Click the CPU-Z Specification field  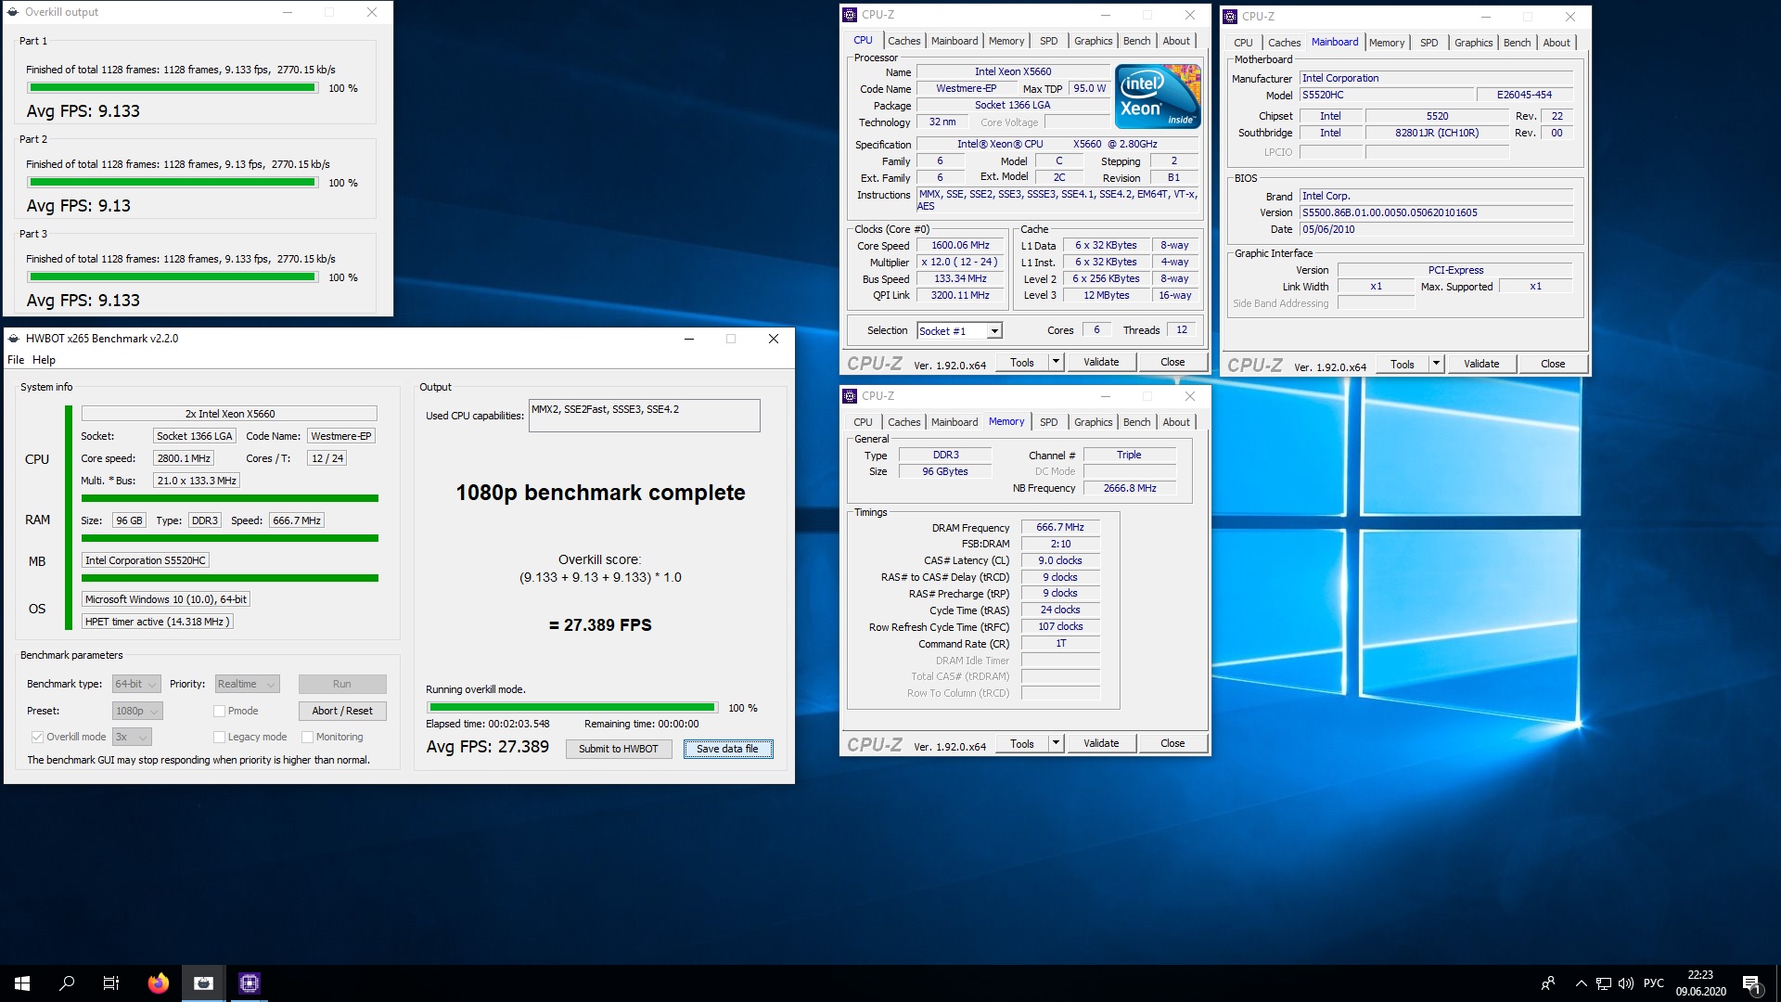point(1057,145)
